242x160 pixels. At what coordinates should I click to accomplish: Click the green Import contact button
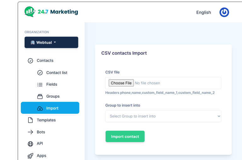[125, 136]
